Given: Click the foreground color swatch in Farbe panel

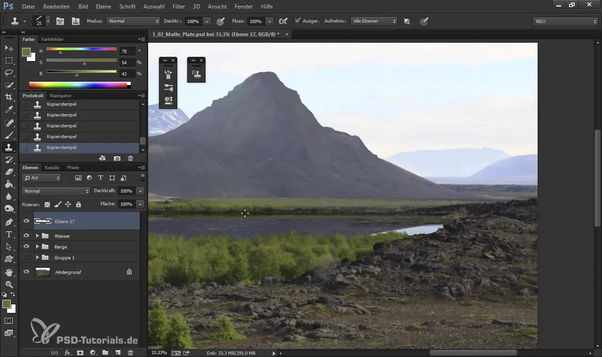Looking at the screenshot, I should coord(26,52).
